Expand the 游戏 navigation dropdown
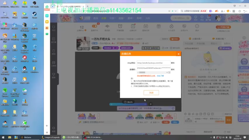The image size is (249, 140). [x=130, y=18]
